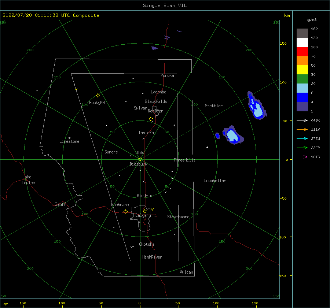The image size is (330, 308).
Task: Click the Lacombe town label
Action: tap(158, 92)
